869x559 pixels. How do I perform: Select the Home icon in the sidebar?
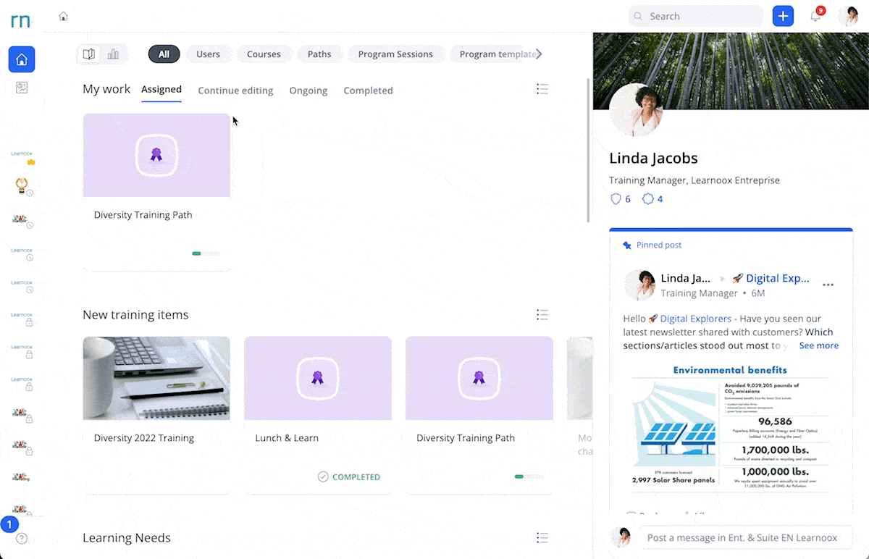(x=22, y=59)
